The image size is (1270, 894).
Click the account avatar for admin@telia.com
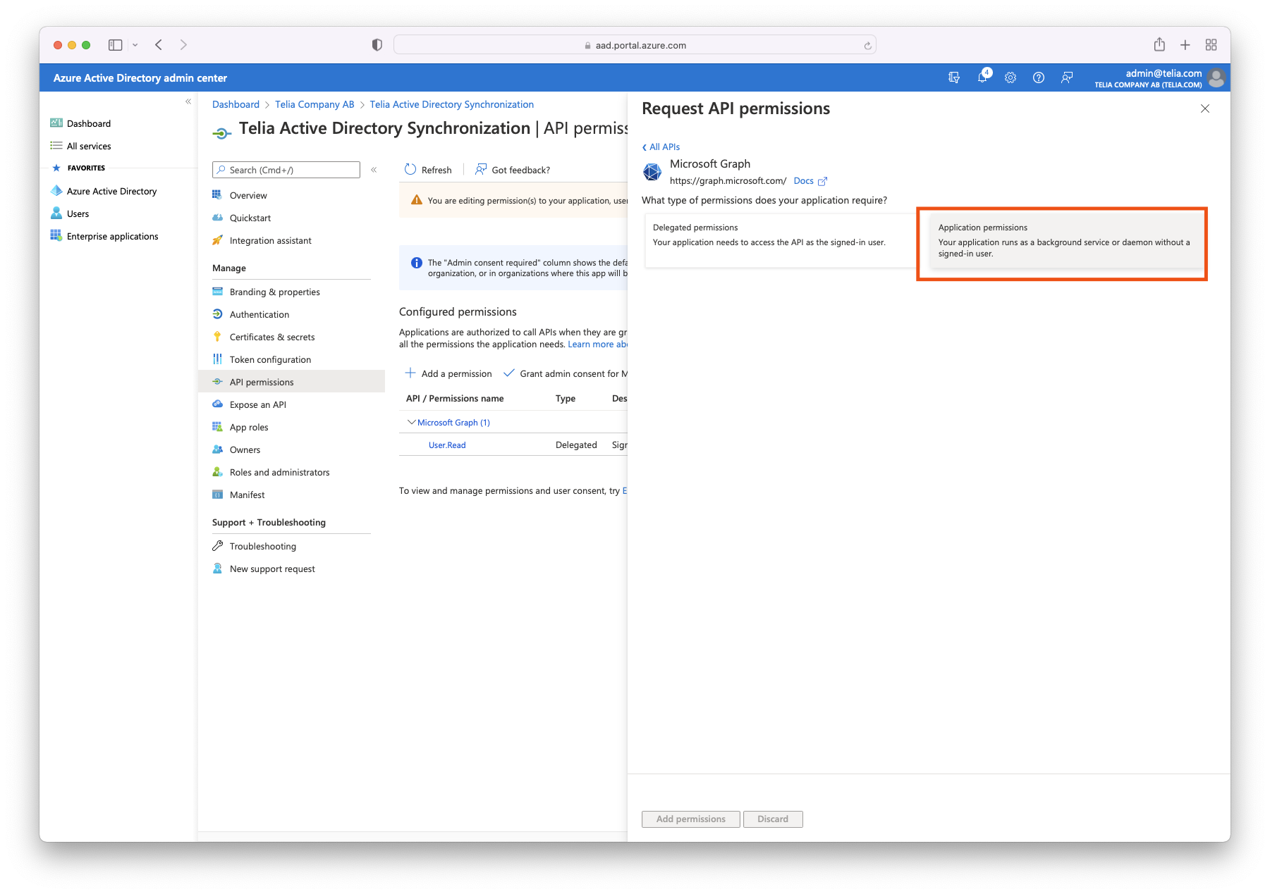(1216, 77)
